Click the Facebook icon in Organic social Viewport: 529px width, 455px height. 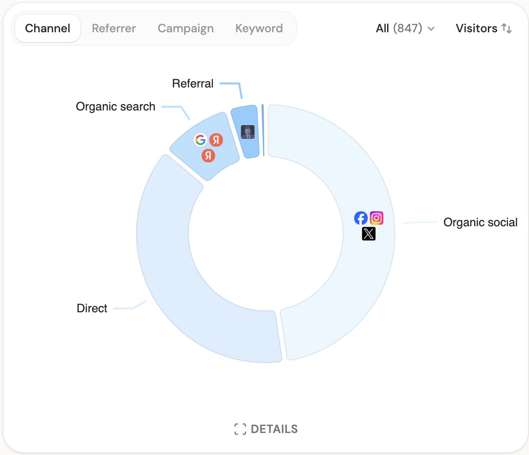(361, 218)
